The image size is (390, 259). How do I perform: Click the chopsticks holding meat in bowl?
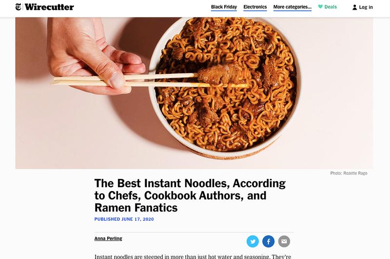click(x=149, y=81)
